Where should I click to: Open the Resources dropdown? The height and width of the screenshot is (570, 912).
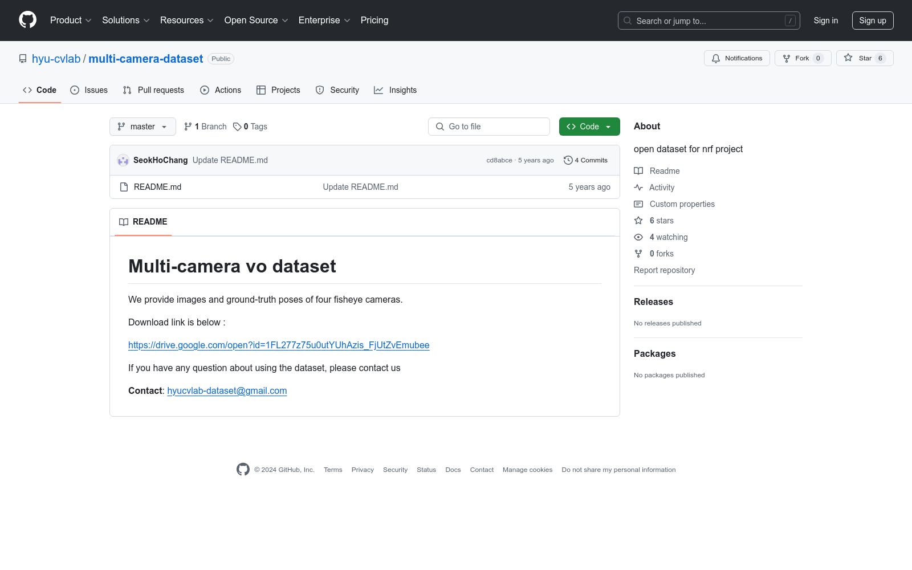point(187,21)
